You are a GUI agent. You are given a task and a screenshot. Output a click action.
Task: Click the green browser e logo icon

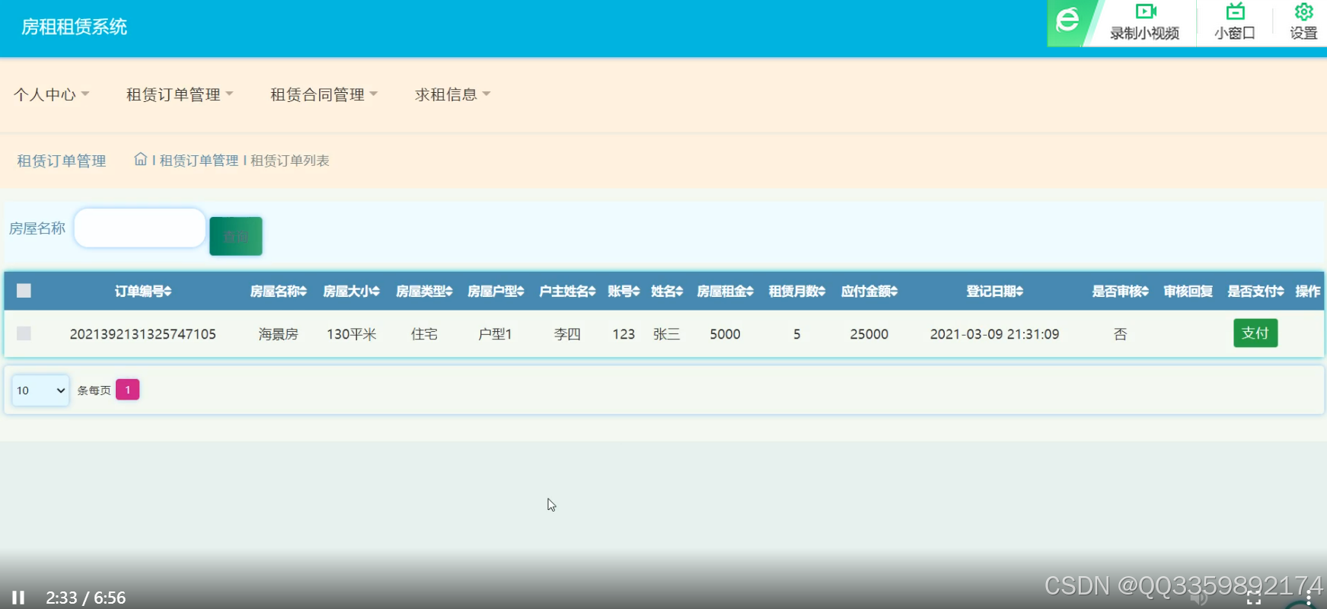click(x=1067, y=20)
